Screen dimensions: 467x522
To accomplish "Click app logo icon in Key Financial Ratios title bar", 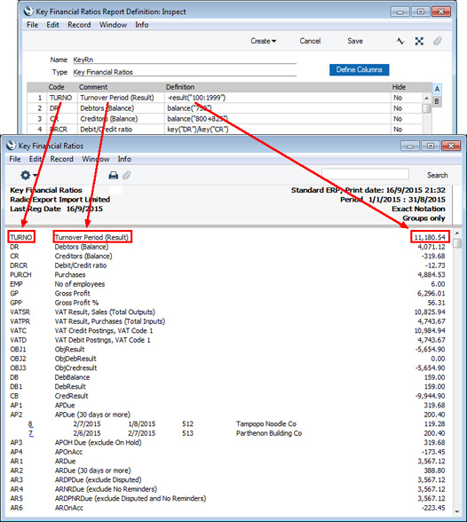I will (11, 146).
